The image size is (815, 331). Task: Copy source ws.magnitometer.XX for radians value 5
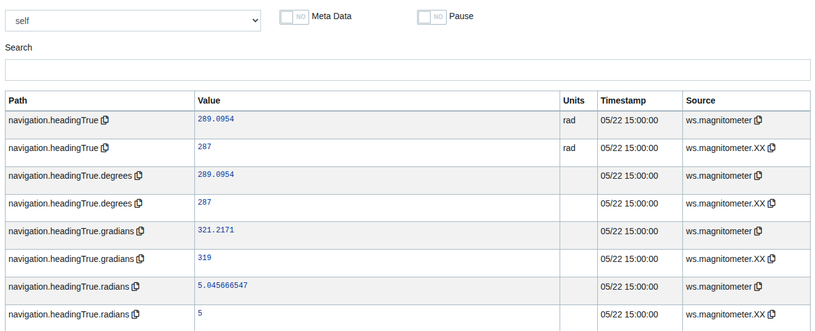771,314
